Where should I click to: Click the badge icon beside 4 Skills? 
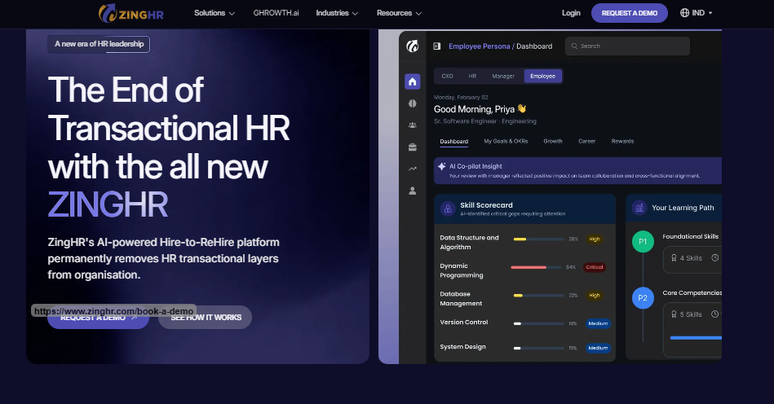[674, 257]
